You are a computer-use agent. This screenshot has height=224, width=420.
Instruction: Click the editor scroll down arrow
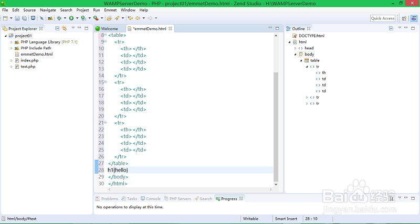coord(276,184)
